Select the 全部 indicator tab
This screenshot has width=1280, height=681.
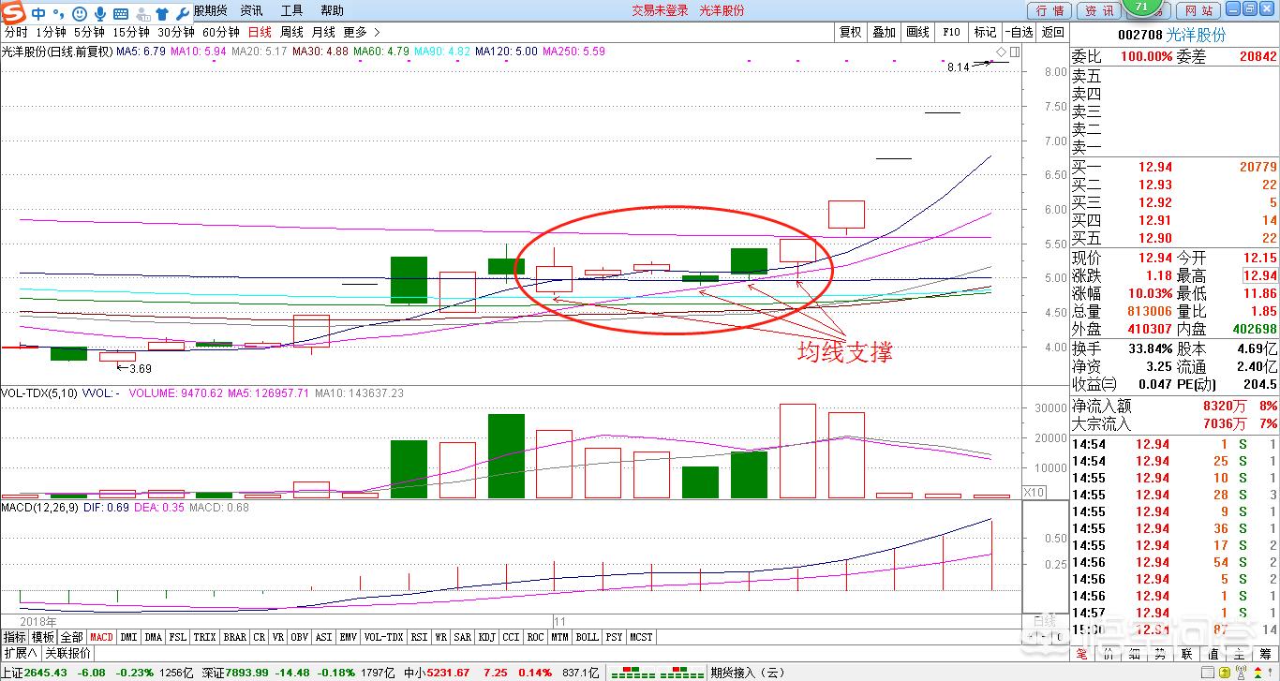pos(72,637)
